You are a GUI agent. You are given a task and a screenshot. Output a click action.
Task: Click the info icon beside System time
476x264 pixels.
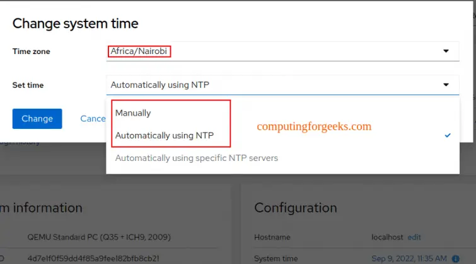(x=456, y=258)
